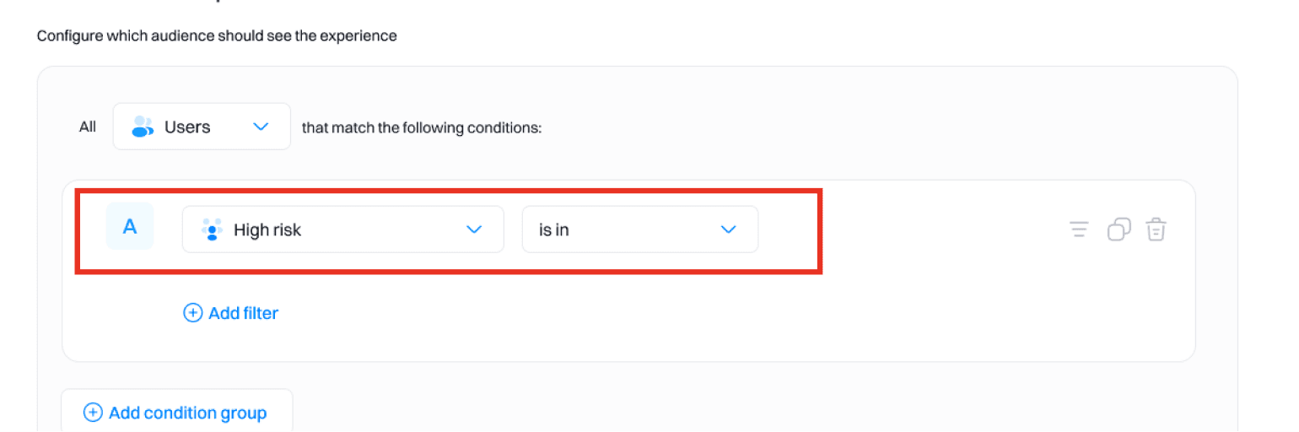Image resolution: width=1299 pixels, height=432 pixels.
Task: Click the chevron beside 'is in'
Action: (x=729, y=229)
